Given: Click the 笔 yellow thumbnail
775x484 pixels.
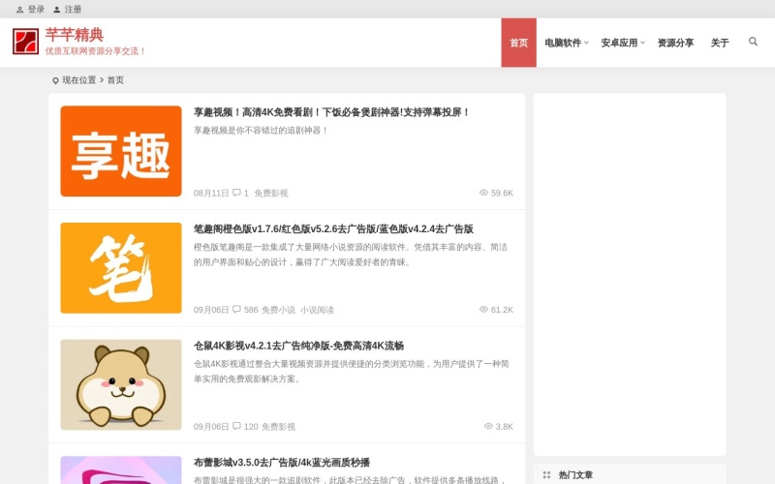Looking at the screenshot, I should pos(121,268).
